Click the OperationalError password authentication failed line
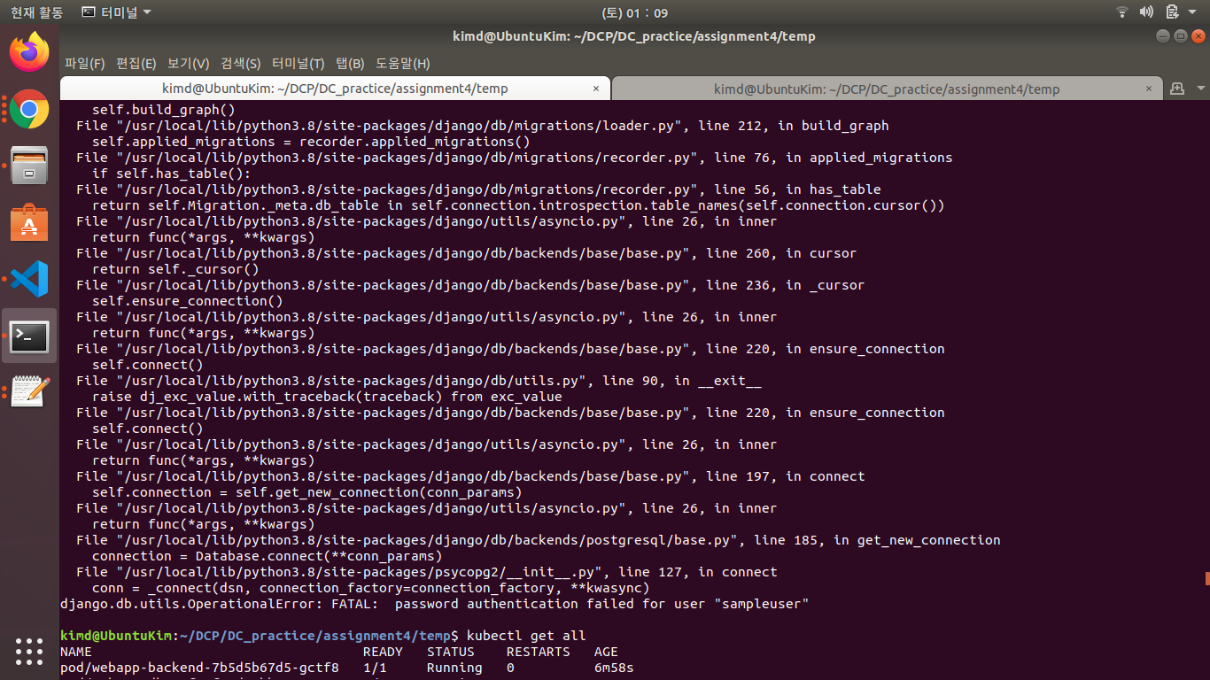The height and width of the screenshot is (680, 1210). [435, 604]
